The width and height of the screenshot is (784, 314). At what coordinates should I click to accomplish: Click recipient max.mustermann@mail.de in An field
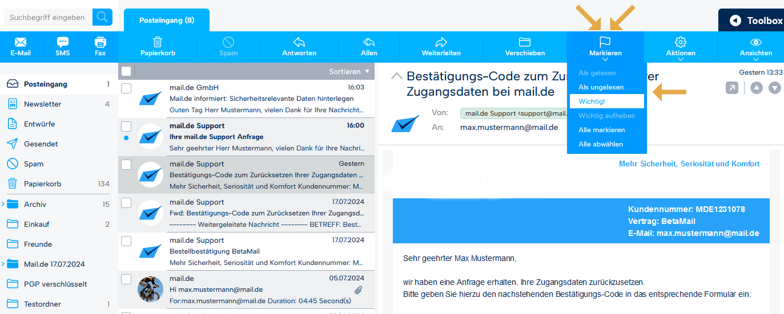509,127
